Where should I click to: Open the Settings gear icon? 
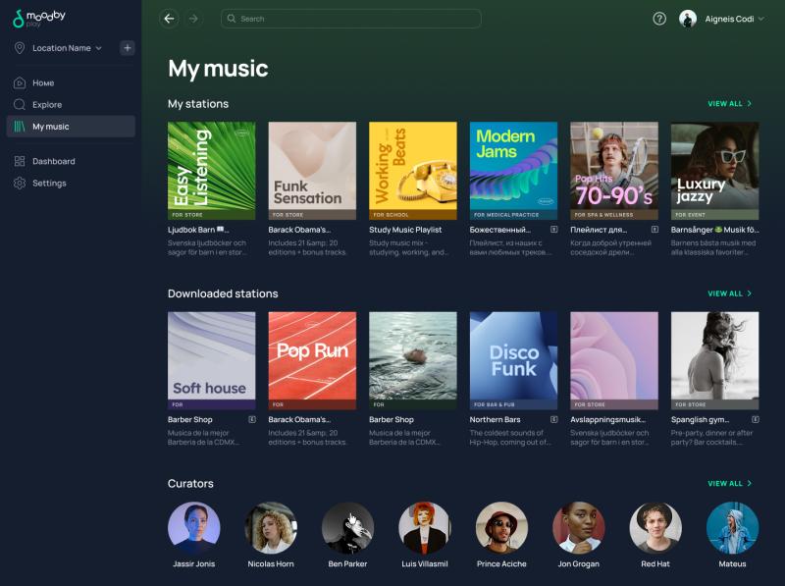(x=20, y=184)
